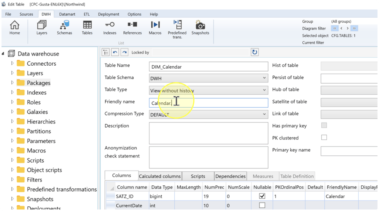This screenshot has width=379, height=211.
Task: Switch to the Scripts tab
Action: point(198,176)
